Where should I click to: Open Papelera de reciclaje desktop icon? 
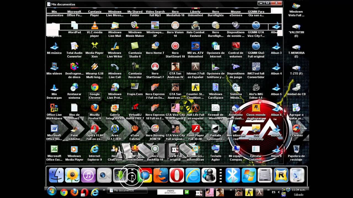296,153
